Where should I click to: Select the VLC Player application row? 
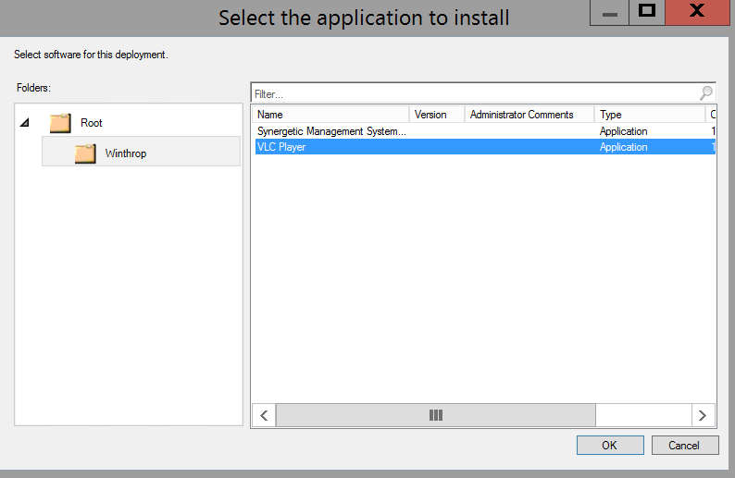click(485, 147)
